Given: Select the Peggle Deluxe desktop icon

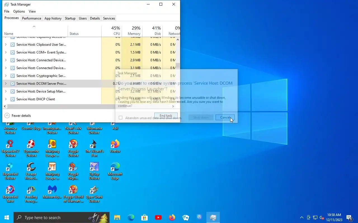Looking at the screenshot, I should coord(73,148).
